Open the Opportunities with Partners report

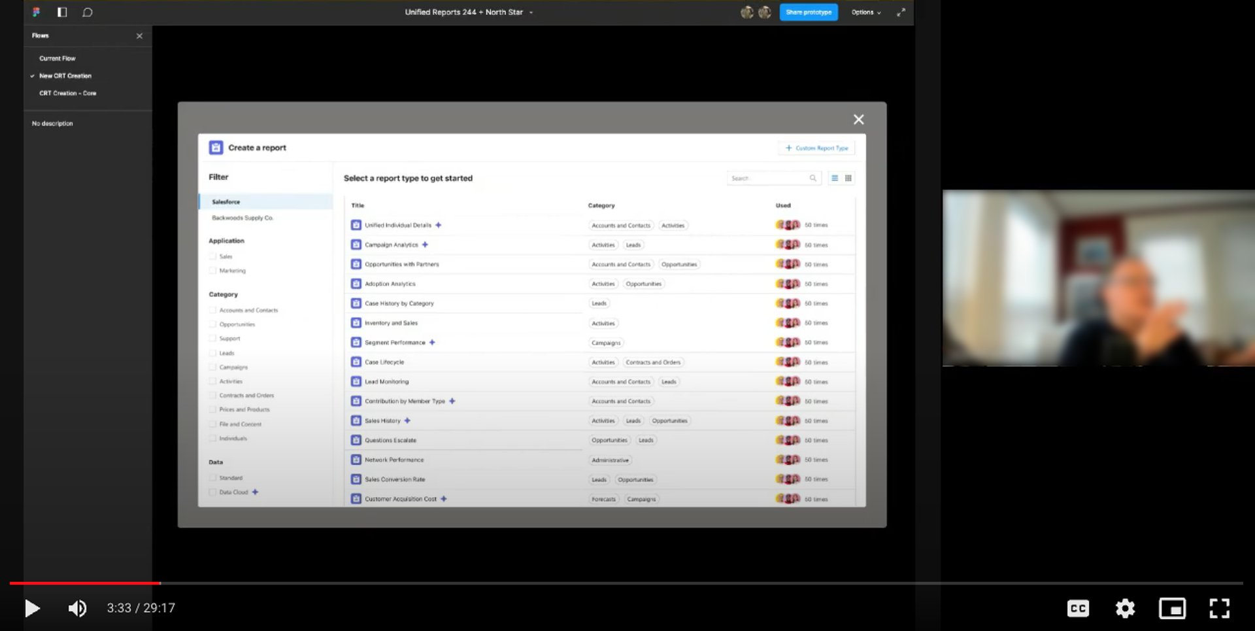[402, 264]
